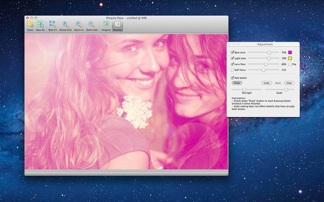Viewport: 324px width, 202px height.
Task: Click the bokeh Strength slider handle
Action: click(x=244, y=90)
